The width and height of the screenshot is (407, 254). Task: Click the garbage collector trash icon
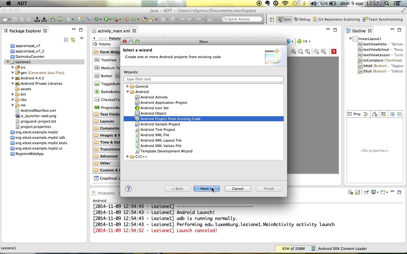(313, 249)
